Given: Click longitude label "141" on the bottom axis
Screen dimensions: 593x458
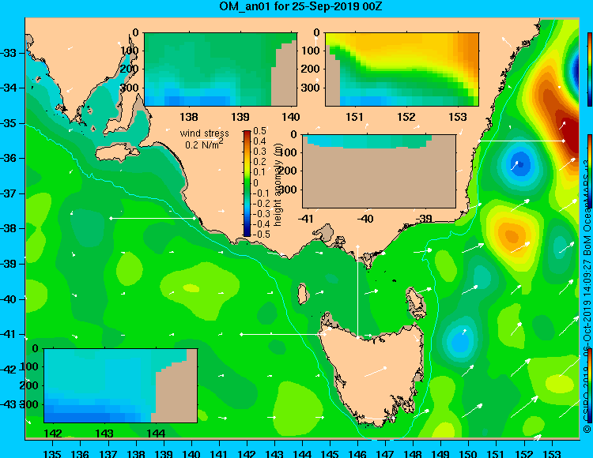Looking at the screenshot, I should [x=219, y=453].
